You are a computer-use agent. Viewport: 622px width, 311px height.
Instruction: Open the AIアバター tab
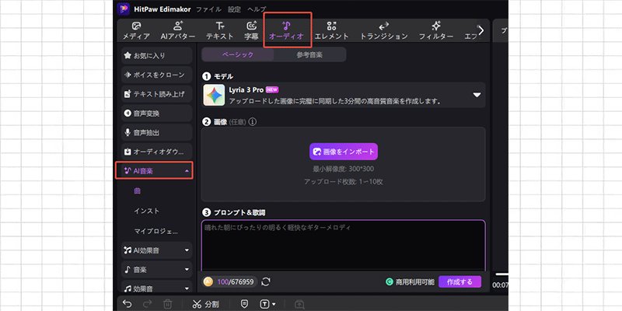178,31
